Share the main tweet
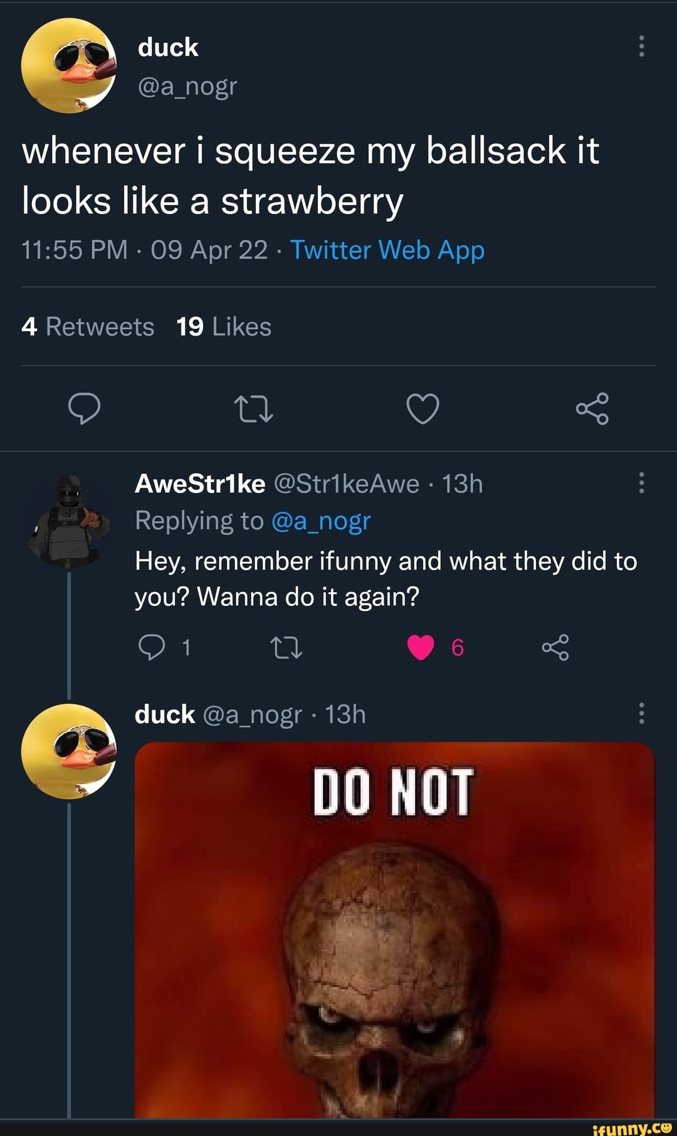Screen dimensions: 677x1136 coord(592,409)
